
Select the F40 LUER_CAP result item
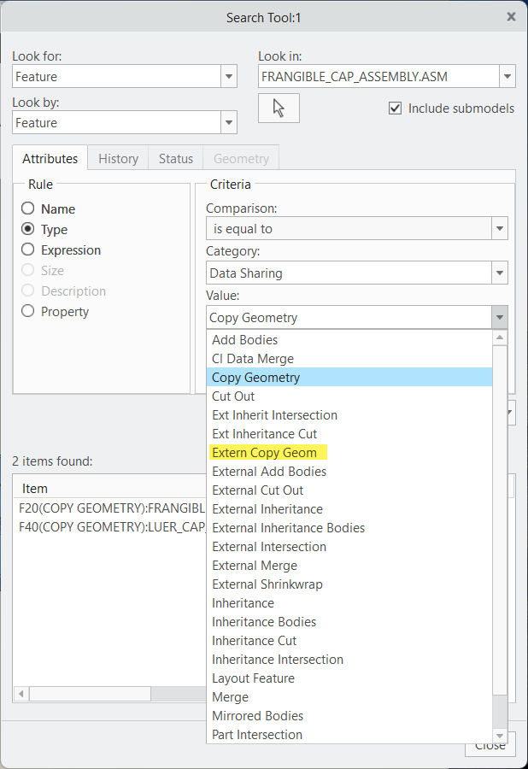pyautogui.click(x=109, y=527)
